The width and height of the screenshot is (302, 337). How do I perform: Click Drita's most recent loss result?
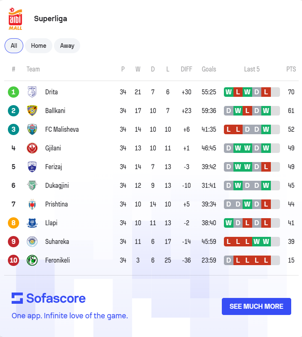266,92
